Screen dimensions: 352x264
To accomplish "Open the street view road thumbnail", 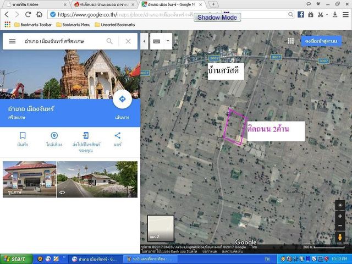I will 97,179.
